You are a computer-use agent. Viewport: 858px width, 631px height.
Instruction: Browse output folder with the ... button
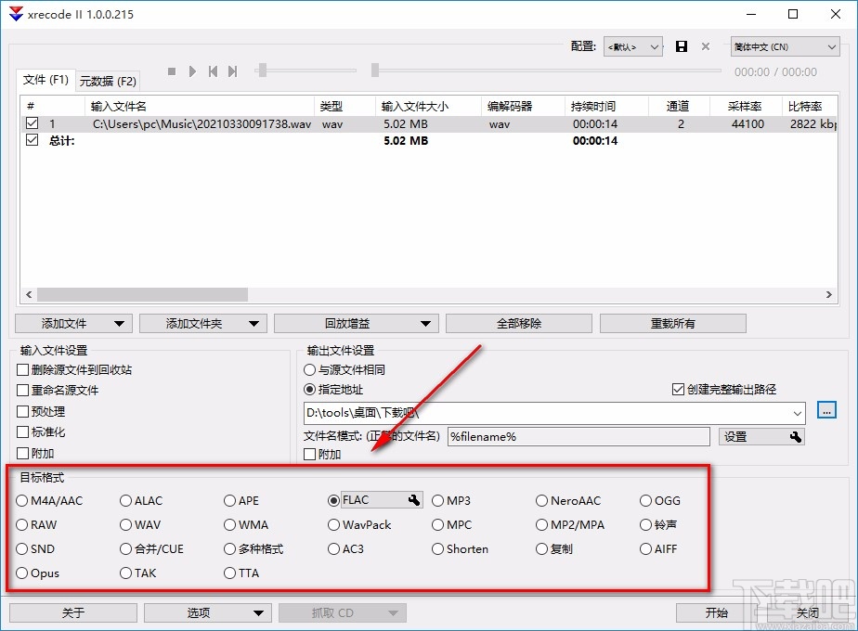(826, 410)
